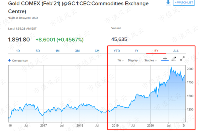Image resolution: width=199 pixels, height=131 pixels.
Task: Switch to 1D time range
Action: point(18,51)
